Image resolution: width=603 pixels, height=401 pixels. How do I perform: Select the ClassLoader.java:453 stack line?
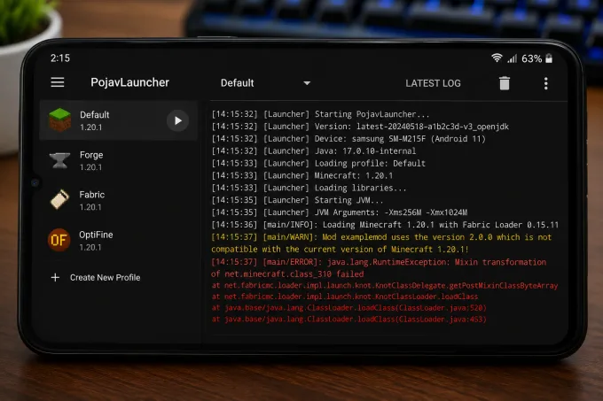pyautogui.click(x=348, y=319)
